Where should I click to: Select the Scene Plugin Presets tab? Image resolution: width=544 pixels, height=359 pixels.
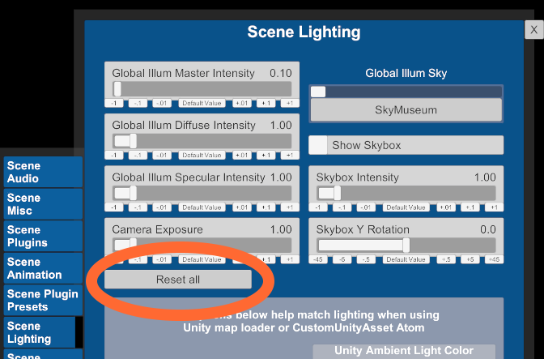(x=43, y=301)
